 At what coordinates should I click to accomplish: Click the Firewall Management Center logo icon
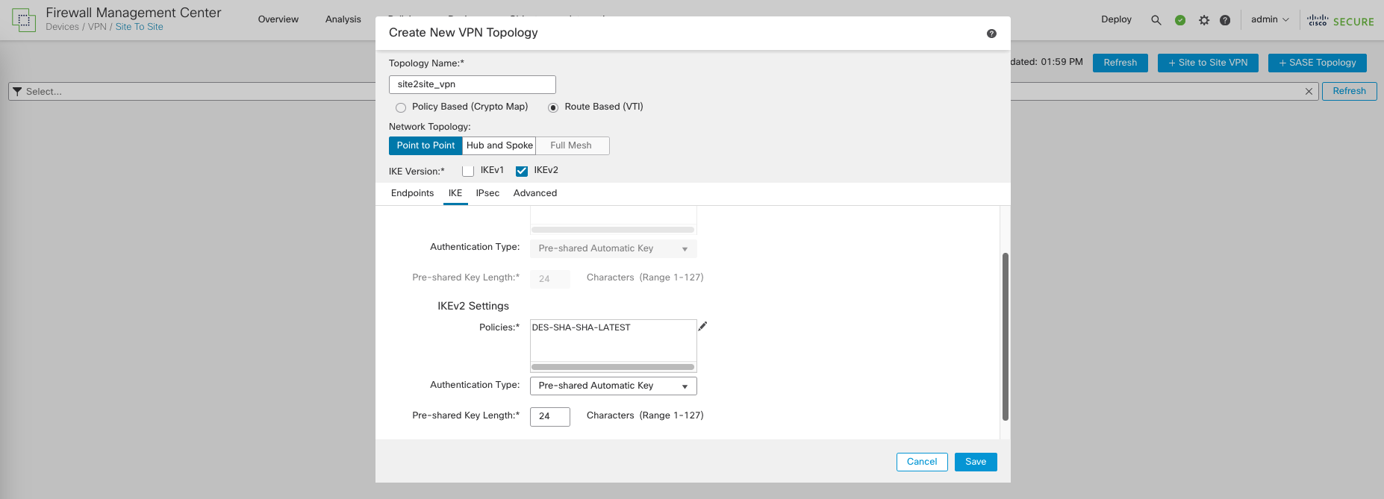(23, 20)
